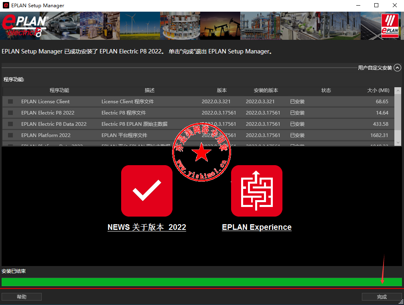Click the 433.58 size value
404x305 pixels.
click(381, 124)
